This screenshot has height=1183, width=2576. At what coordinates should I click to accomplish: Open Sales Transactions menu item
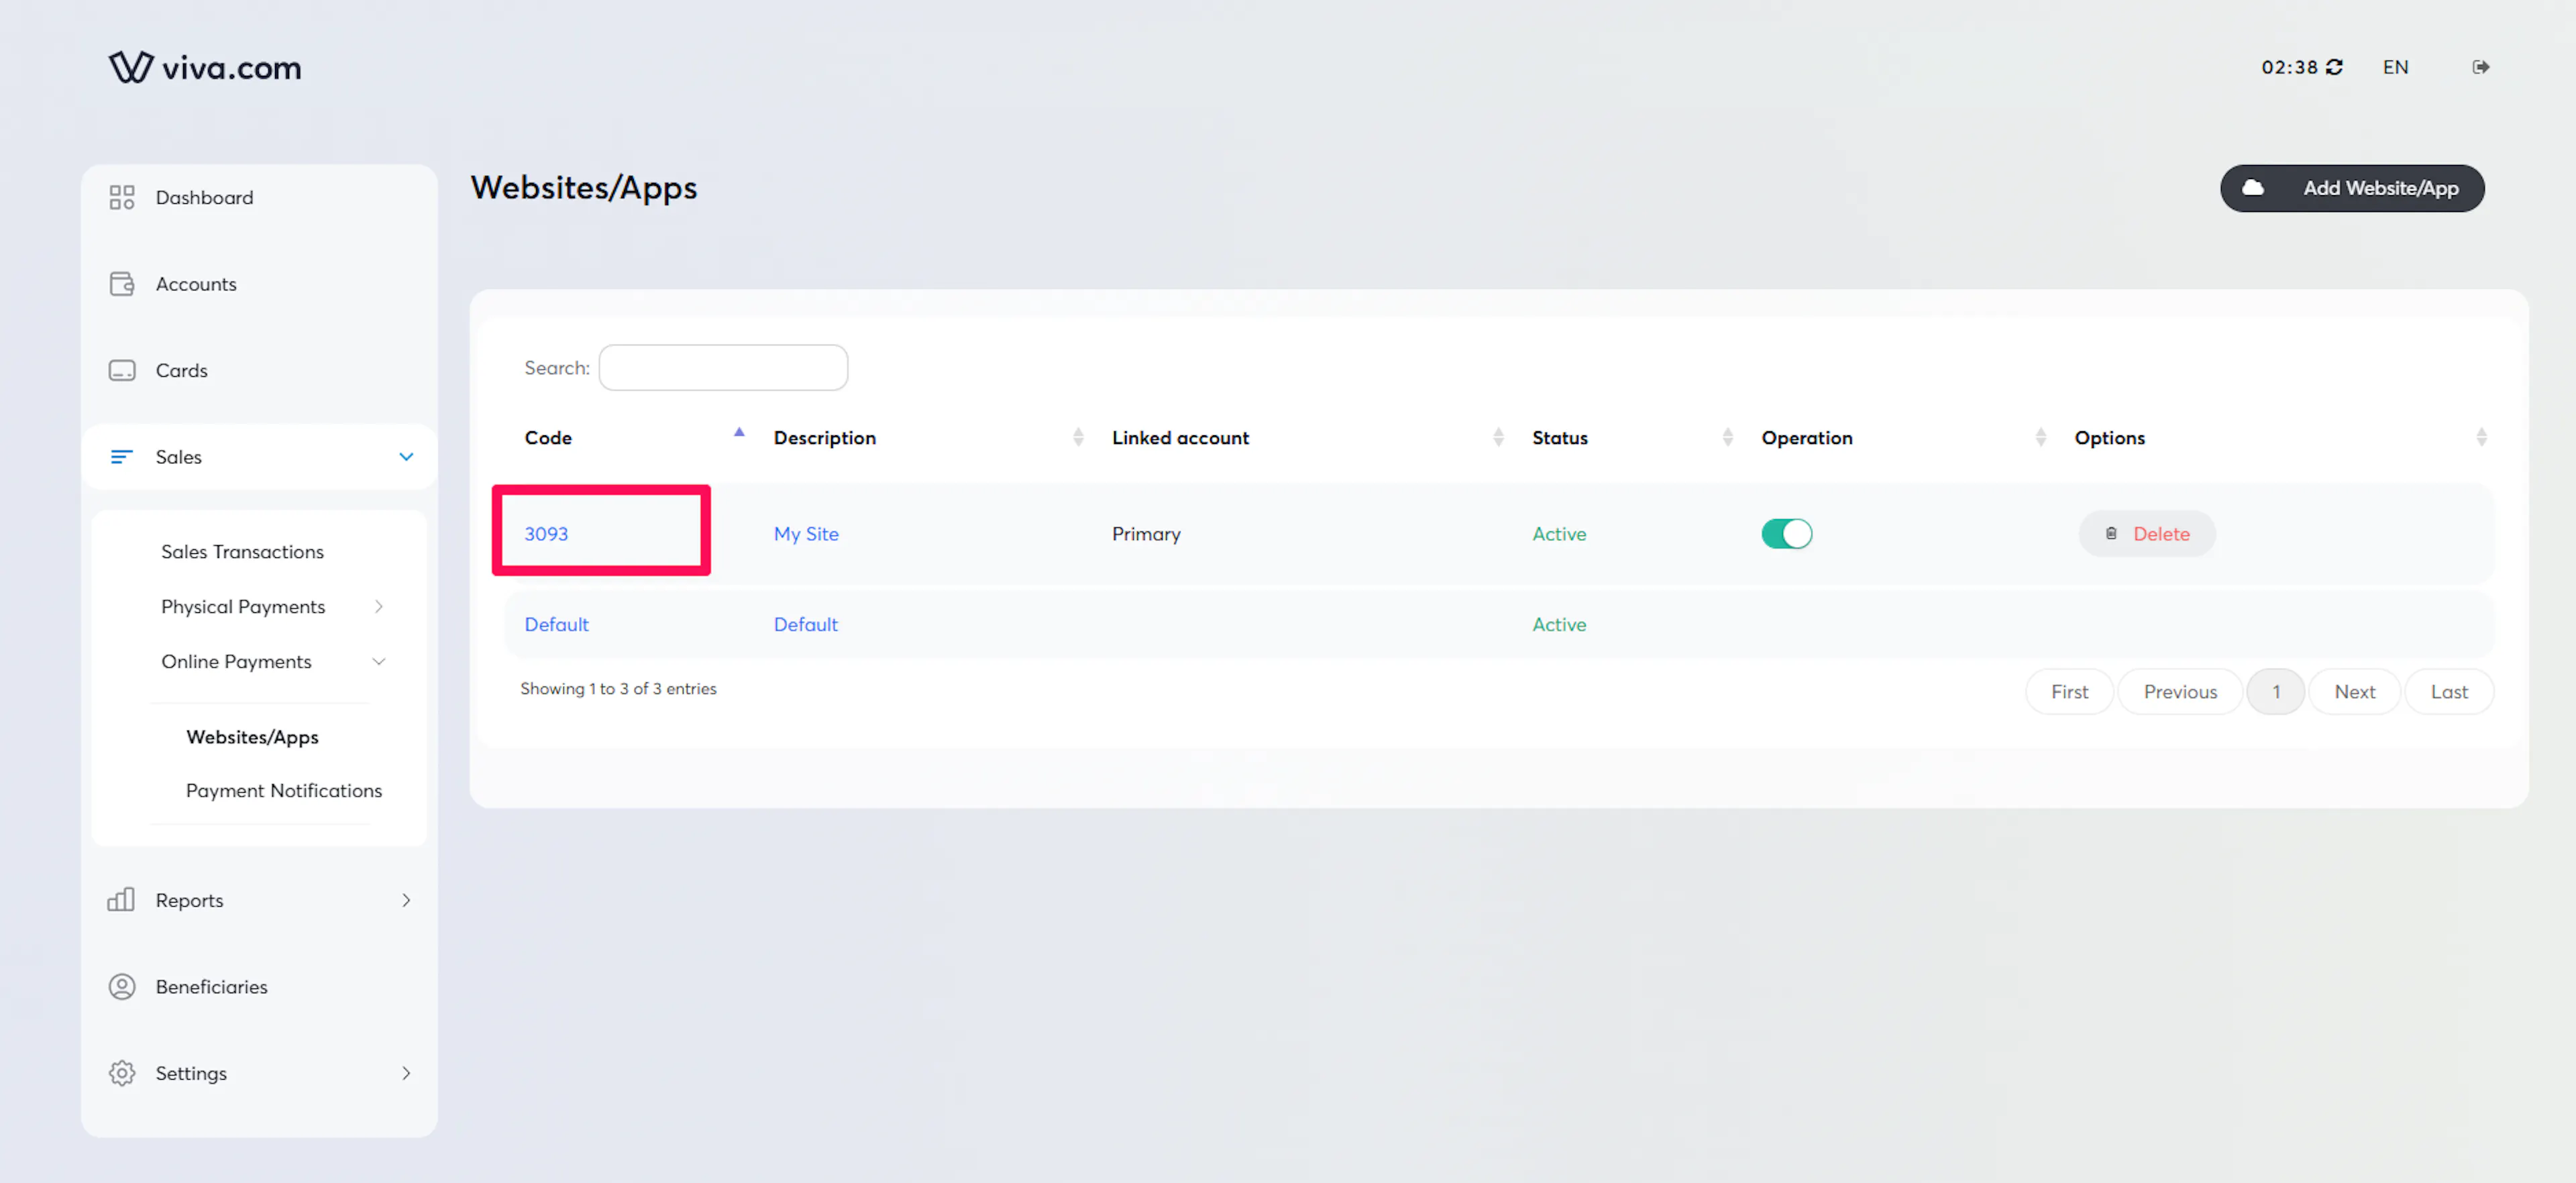(242, 552)
